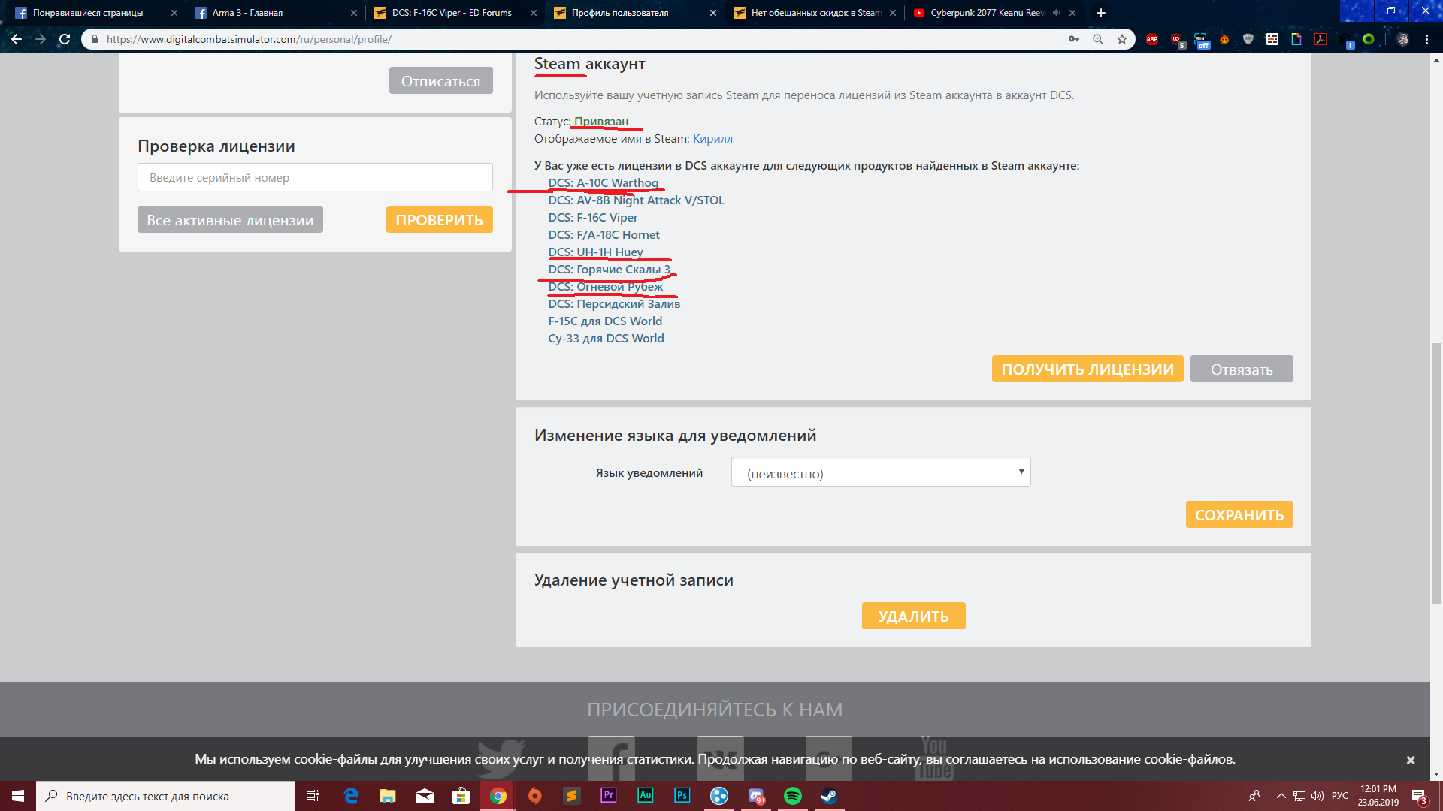Switch to the Steam discounts tab
Image resolution: width=1443 pixels, height=811 pixels.
coord(814,13)
